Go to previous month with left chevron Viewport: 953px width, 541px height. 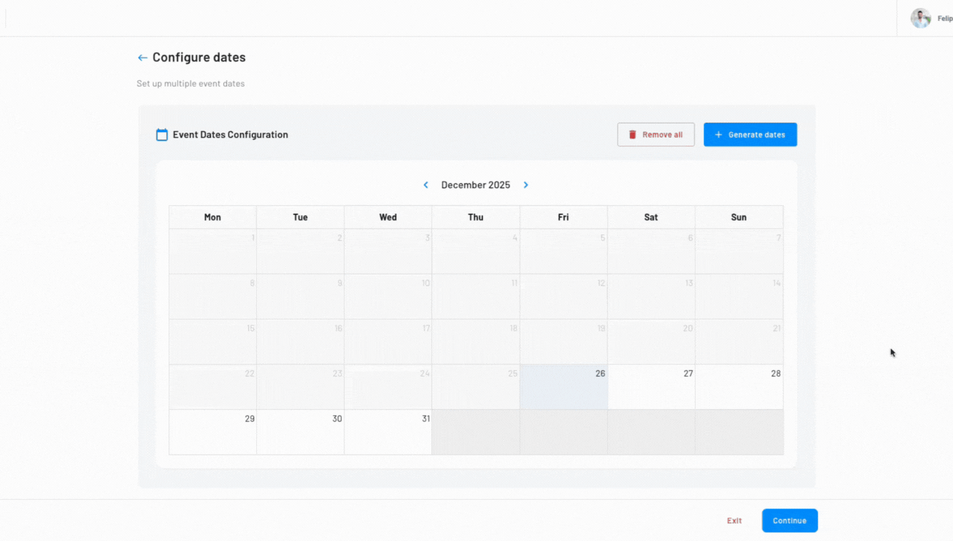click(426, 185)
